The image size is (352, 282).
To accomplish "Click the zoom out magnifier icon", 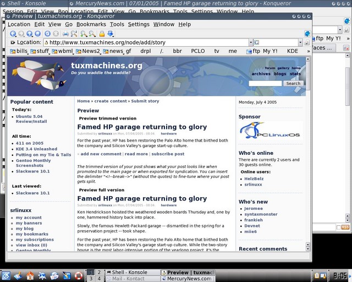I will (x=91, y=34).
